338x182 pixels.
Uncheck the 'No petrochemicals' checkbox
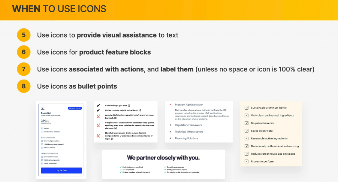click(x=246, y=123)
